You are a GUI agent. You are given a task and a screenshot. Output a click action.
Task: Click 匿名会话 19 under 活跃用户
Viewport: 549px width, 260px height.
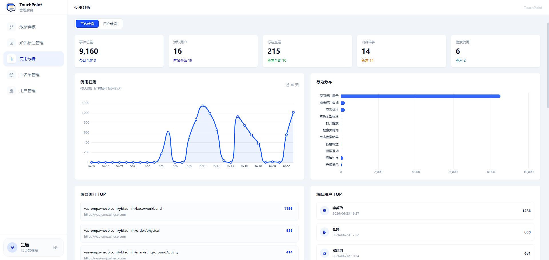click(x=183, y=61)
